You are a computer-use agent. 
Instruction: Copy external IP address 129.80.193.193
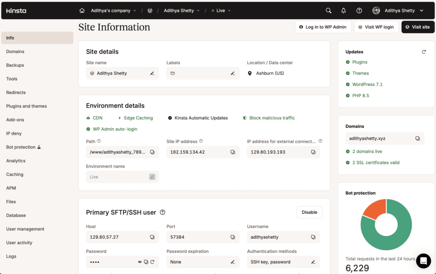pos(313,152)
